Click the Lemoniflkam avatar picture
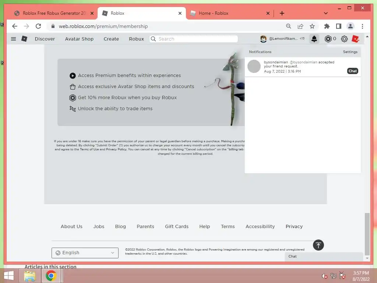Screen dimensions: 377x283 (x=263, y=39)
